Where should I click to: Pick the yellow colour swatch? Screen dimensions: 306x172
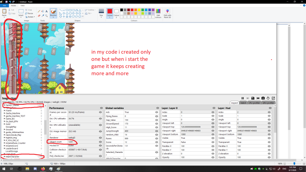[x=139, y=10]
